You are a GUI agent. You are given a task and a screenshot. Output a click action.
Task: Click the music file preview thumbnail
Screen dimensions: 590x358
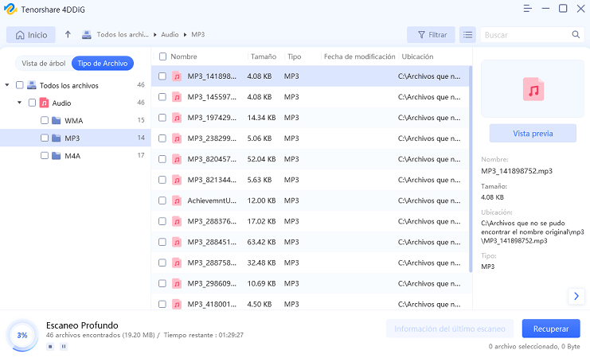point(533,88)
